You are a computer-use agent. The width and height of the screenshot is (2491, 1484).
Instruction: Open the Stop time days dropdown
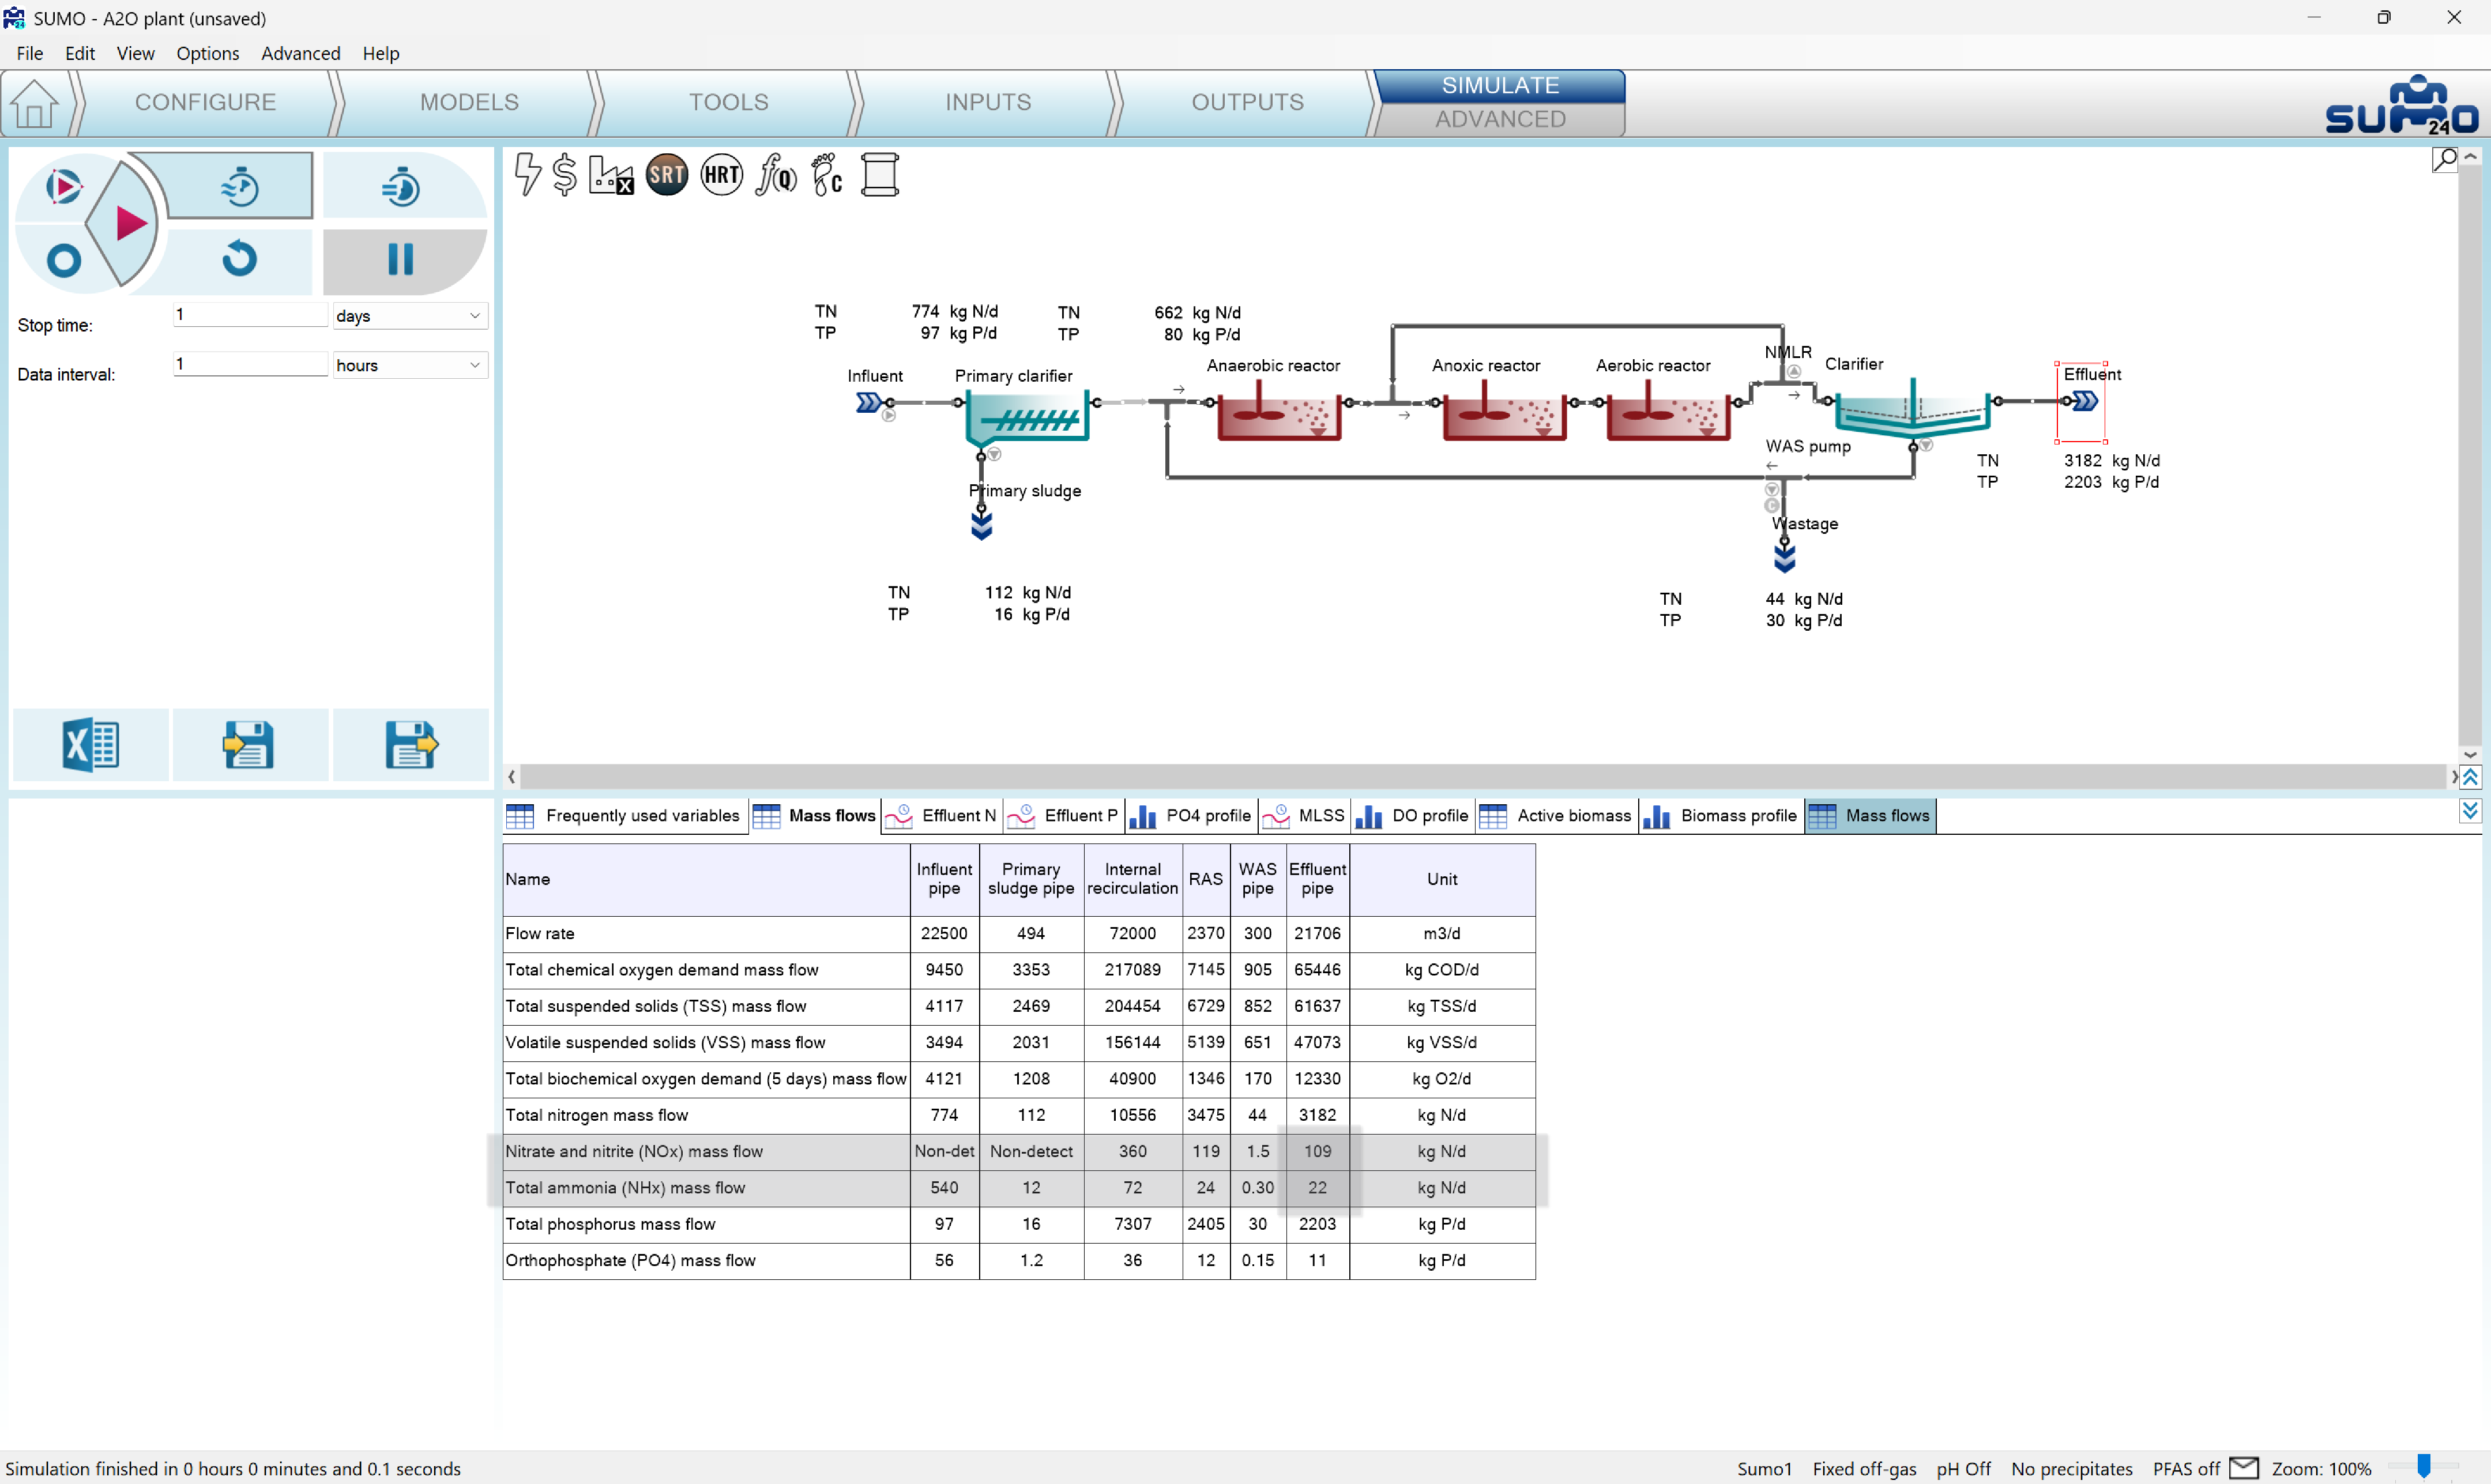click(x=409, y=316)
